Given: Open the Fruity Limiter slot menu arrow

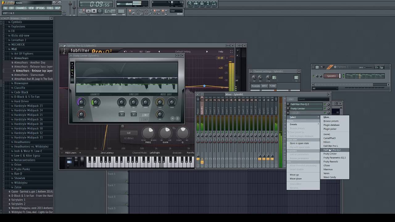Looking at the screenshot, I should click(x=288, y=109).
